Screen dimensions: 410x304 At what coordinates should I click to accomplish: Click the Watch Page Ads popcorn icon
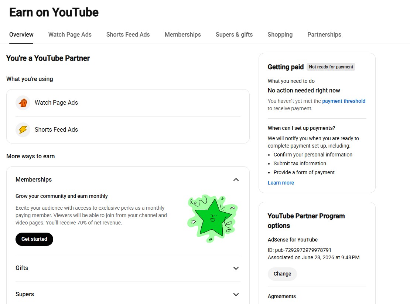pos(23,103)
